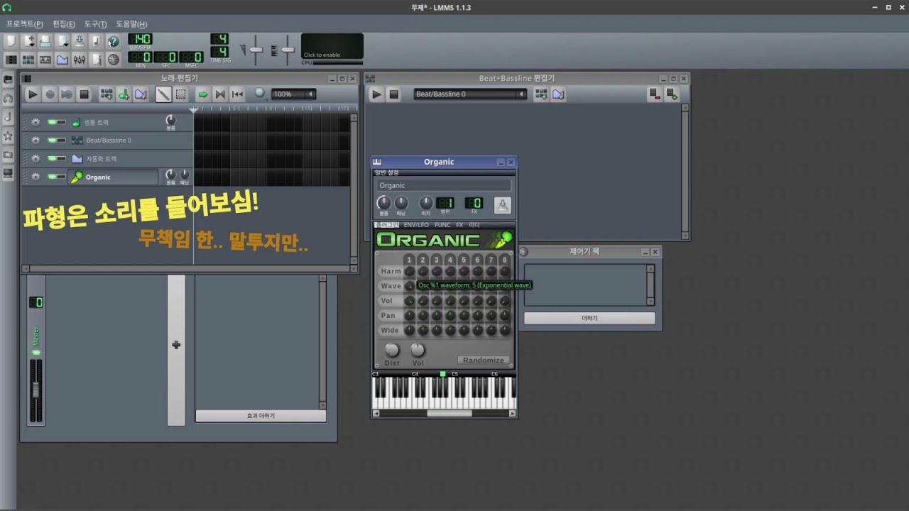Viewport: 909px width, 511px height.
Task: Click the zoom magnifier in Song Editor
Action: (261, 94)
